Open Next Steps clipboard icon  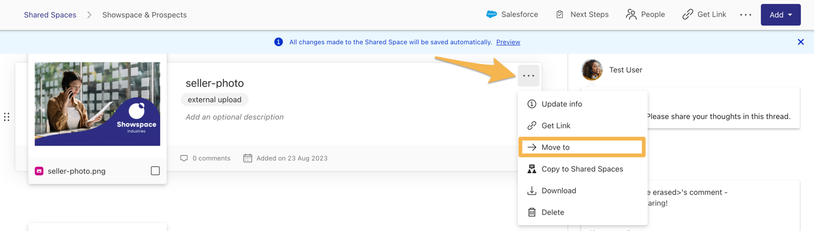(559, 14)
